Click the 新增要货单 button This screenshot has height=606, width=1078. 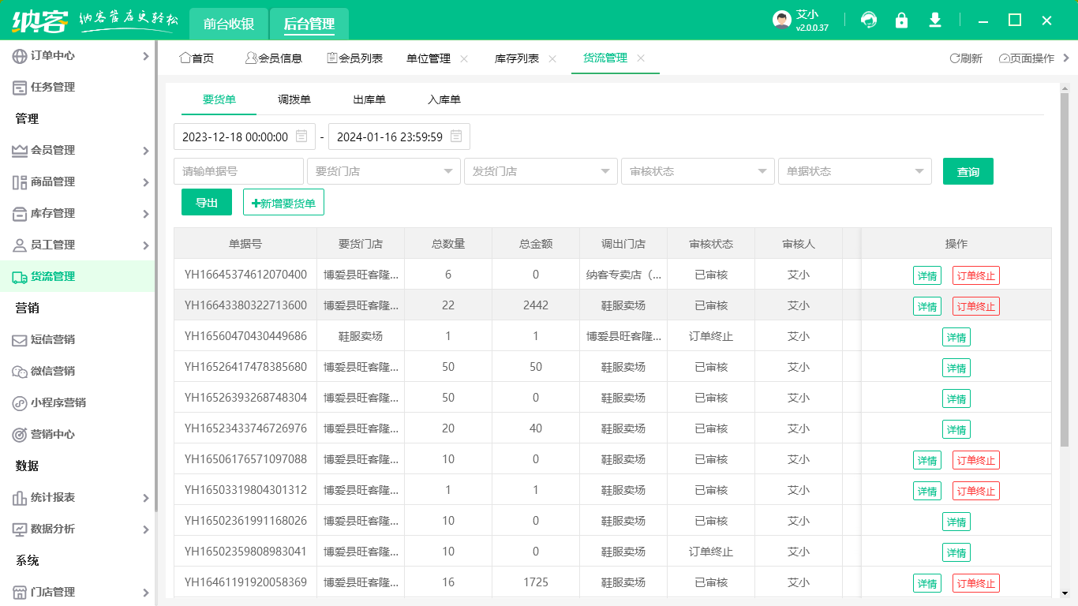pyautogui.click(x=283, y=202)
